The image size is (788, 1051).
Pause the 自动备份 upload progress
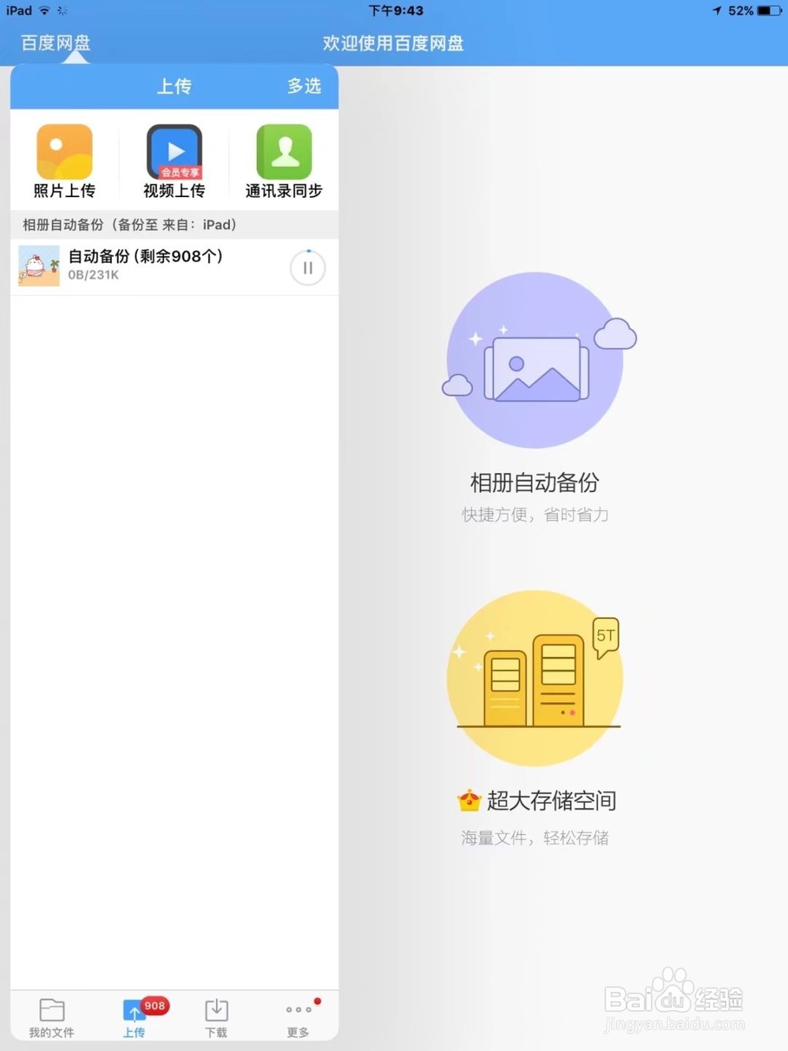pos(307,268)
